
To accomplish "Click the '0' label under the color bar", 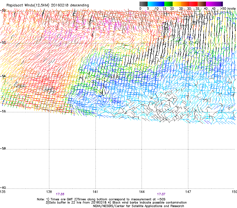I will [140, 9].
